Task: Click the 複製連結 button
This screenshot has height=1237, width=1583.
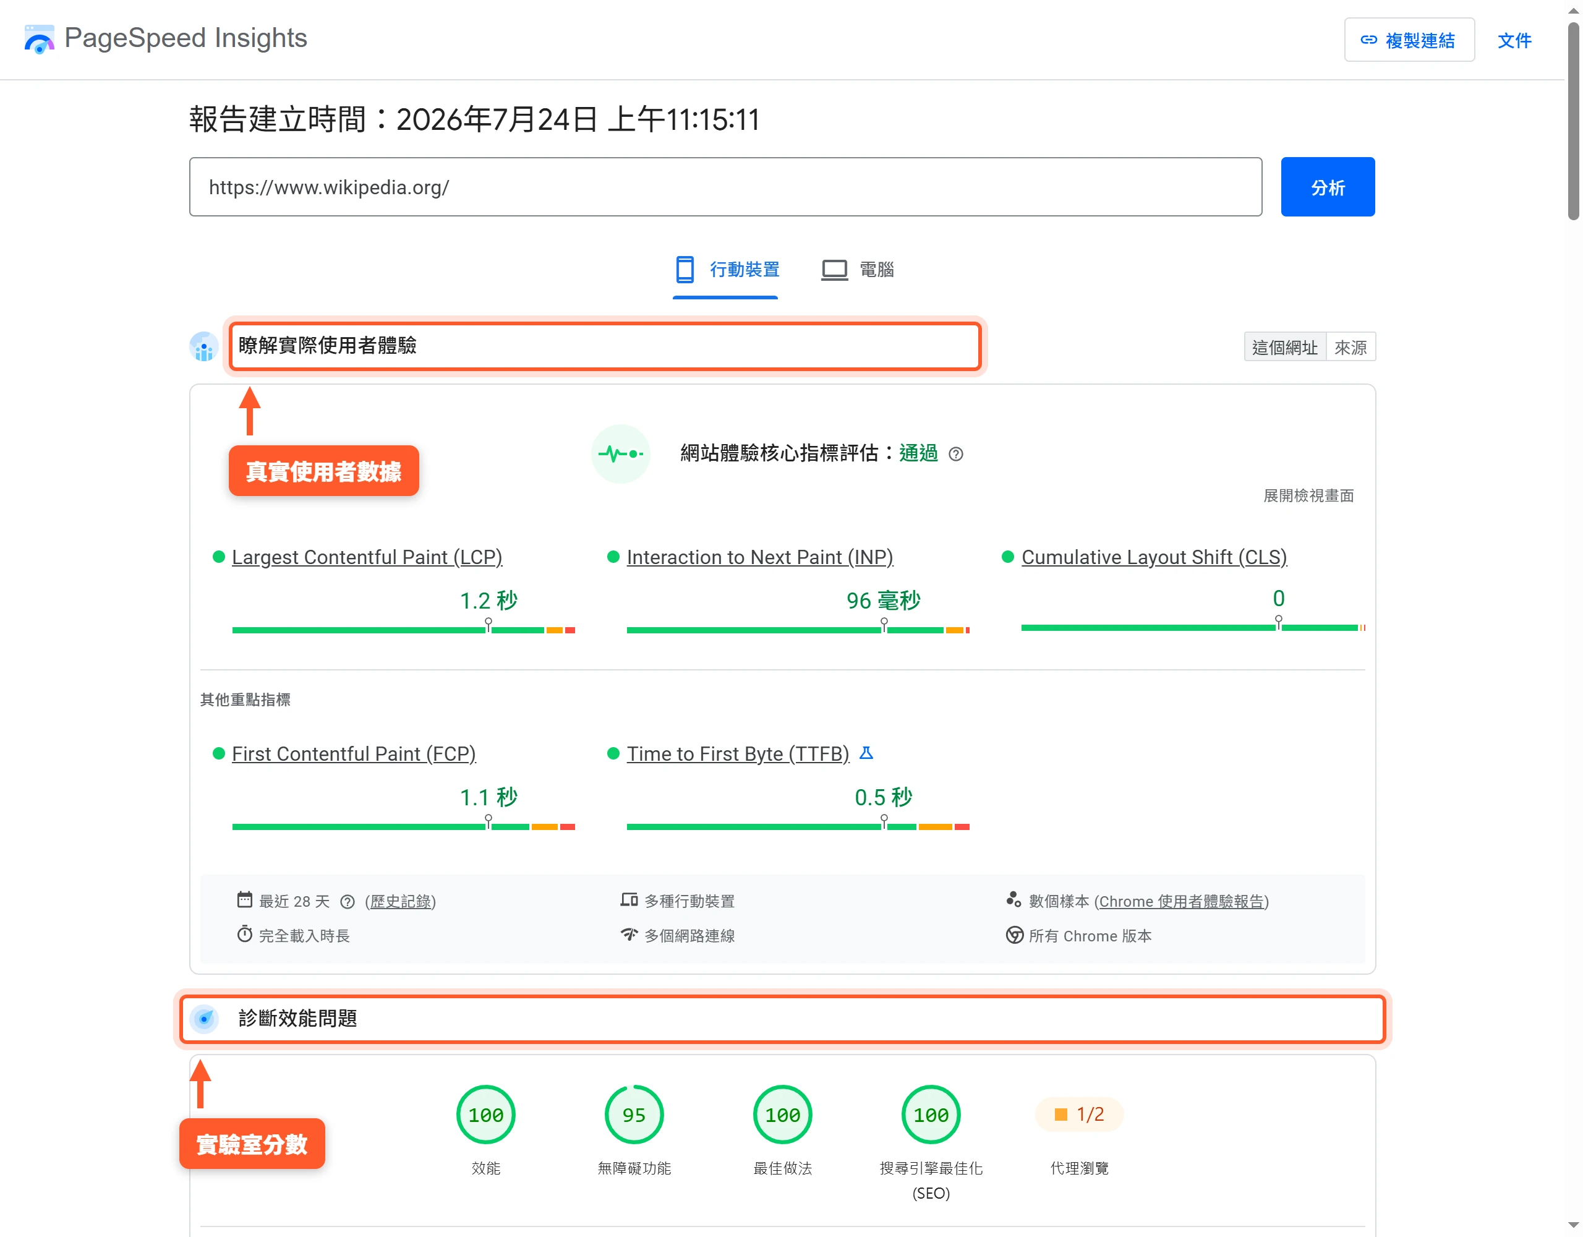Action: click(x=1409, y=40)
